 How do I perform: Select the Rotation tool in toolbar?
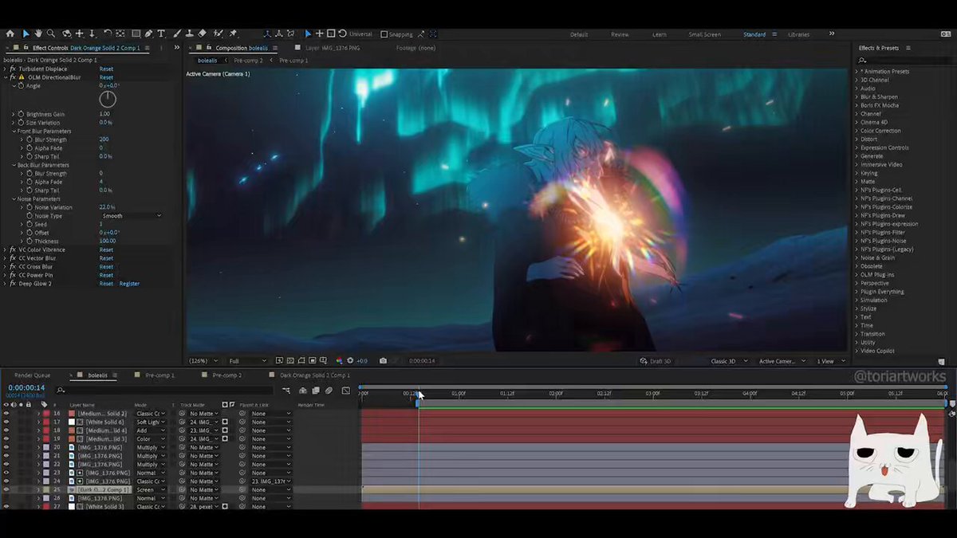(x=107, y=34)
